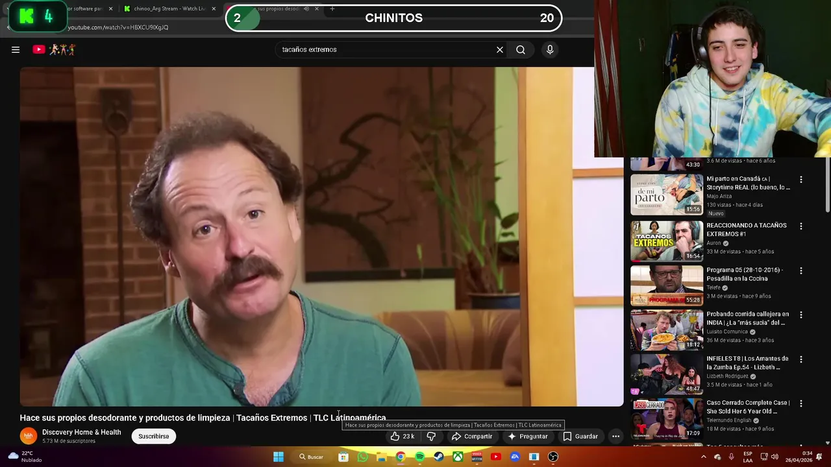Viewport: 831px width, 467px height.
Task: Open 'Caso Cerrado Complete Case' thumbnail
Action: tap(667, 418)
